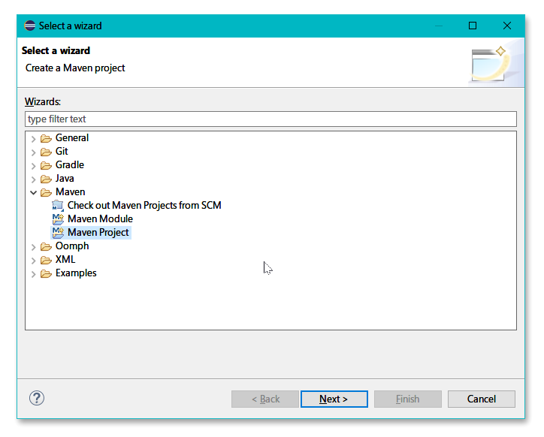Click the Examples folder icon
The height and width of the screenshot is (437, 544).
46,273
